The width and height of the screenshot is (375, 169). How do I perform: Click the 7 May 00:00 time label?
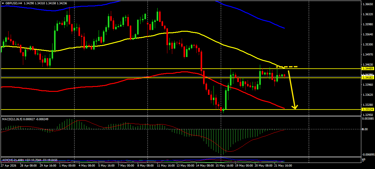point(126,166)
